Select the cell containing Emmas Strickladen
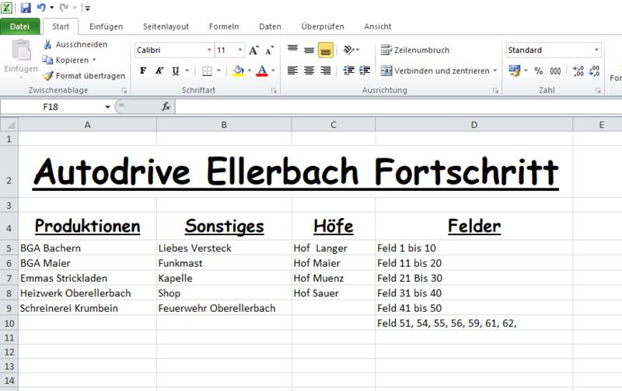This screenshot has width=622, height=391. [64, 278]
